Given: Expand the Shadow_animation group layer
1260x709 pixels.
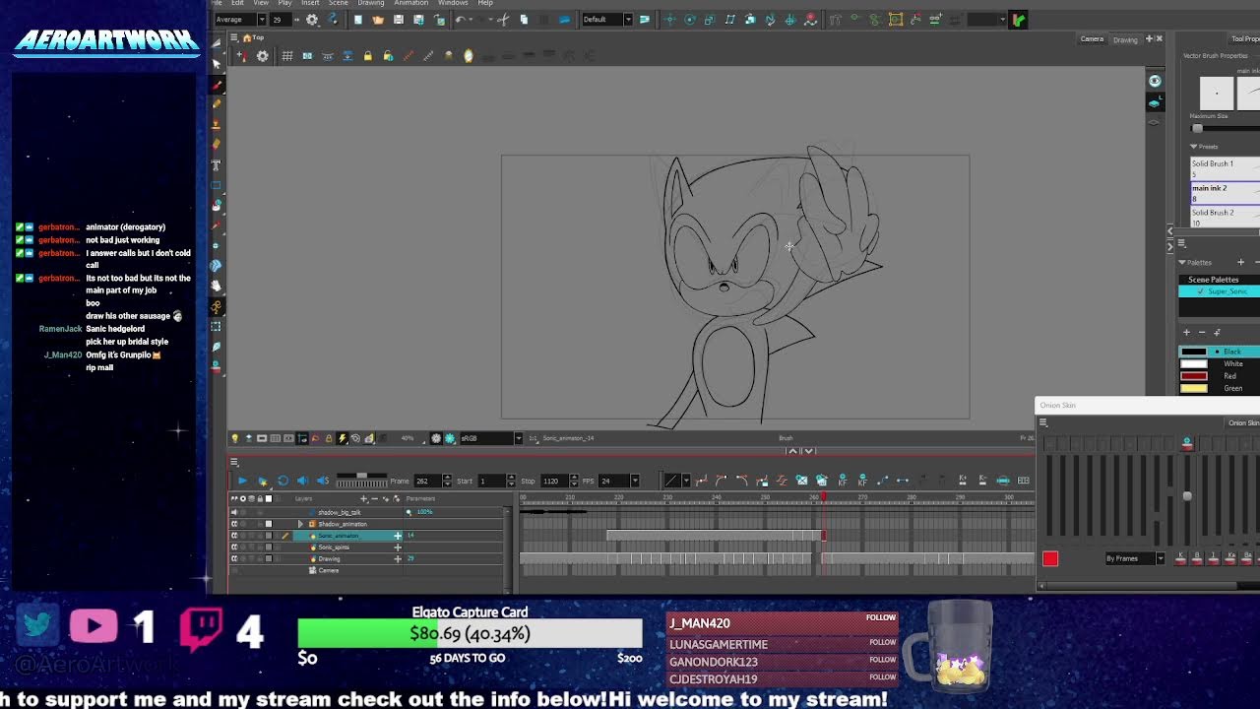Looking at the screenshot, I should point(300,524).
